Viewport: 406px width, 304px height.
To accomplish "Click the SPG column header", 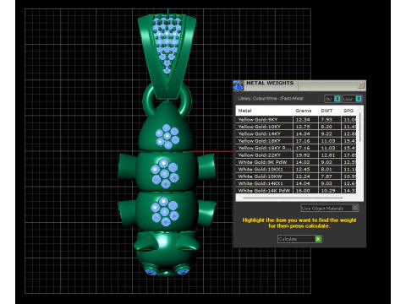I will pos(349,111).
